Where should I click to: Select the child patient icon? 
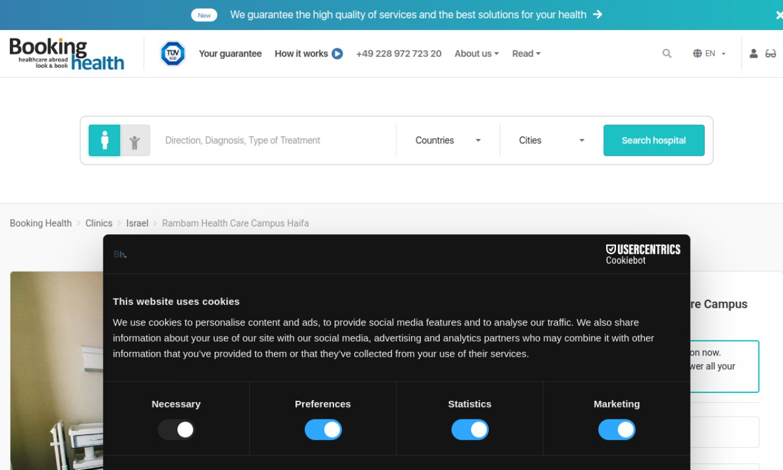135,140
